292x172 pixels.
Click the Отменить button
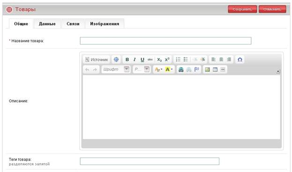pos(272,9)
